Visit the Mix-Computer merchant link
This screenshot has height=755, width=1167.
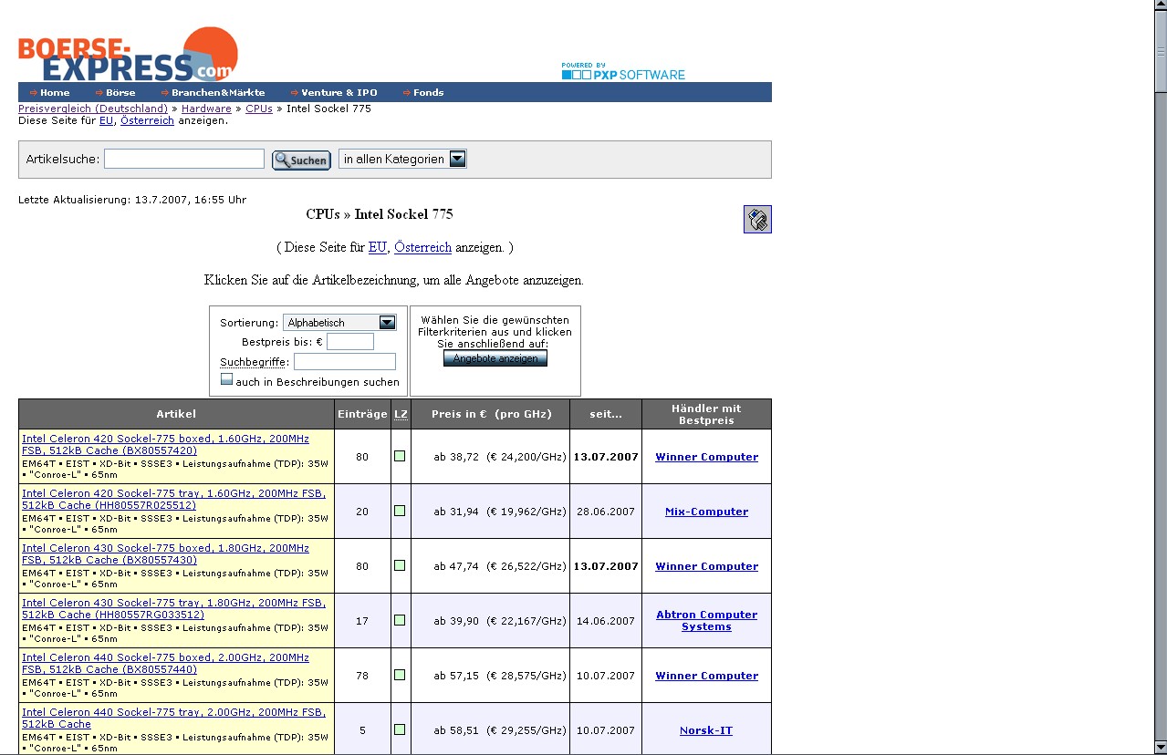(706, 512)
